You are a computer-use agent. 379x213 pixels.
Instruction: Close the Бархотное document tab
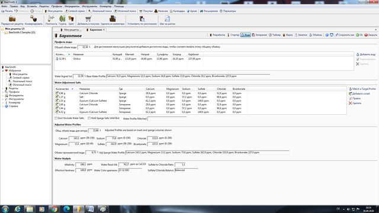coord(104,30)
